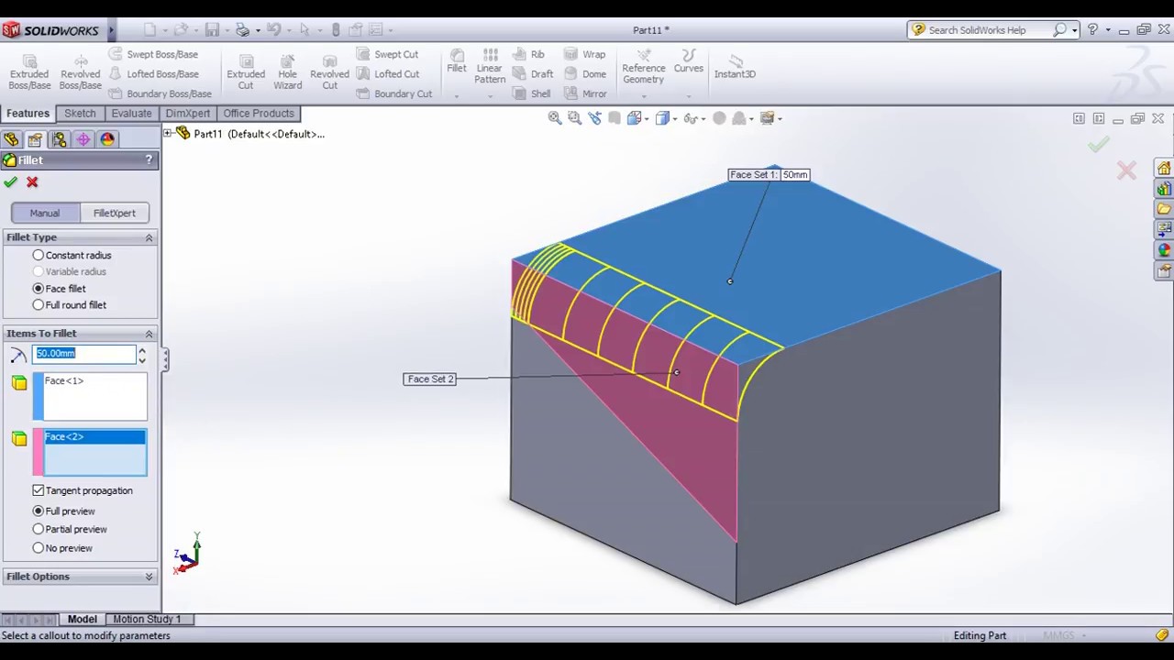Click the Zoom to Fit view icon
The image size is (1174, 660).
pos(555,118)
